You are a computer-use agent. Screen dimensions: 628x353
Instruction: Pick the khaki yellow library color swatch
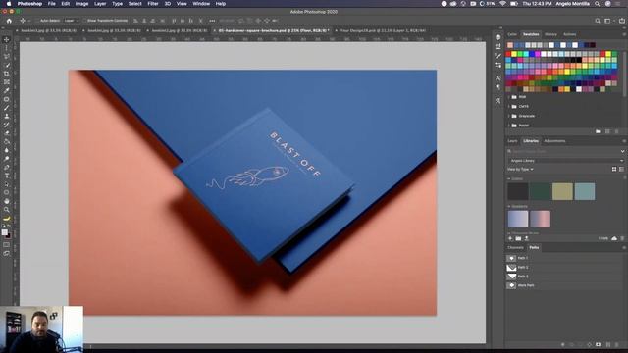562,192
